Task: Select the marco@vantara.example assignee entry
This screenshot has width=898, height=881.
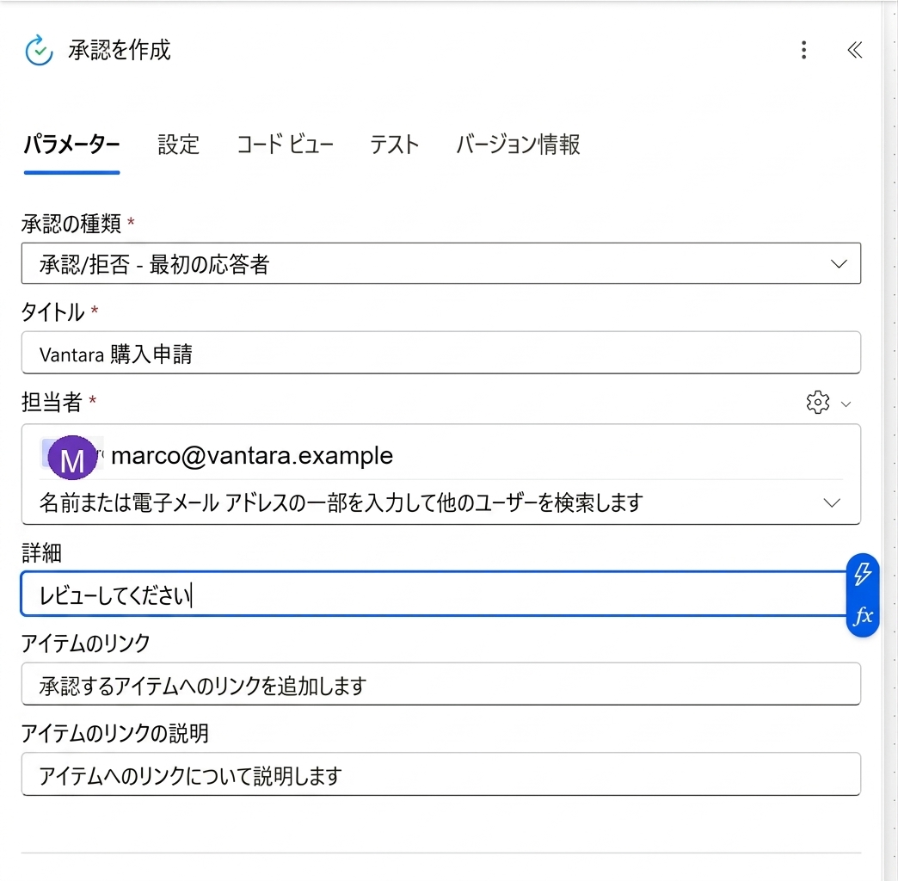Action: 218,456
